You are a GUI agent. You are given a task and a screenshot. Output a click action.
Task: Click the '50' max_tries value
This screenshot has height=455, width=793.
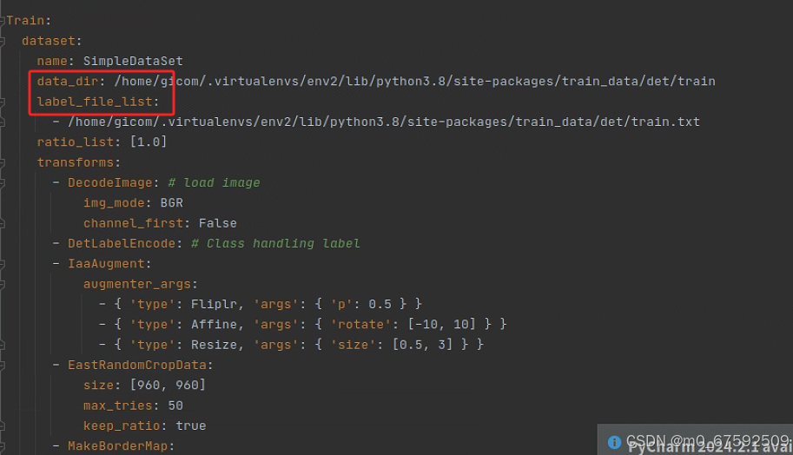tap(175, 406)
